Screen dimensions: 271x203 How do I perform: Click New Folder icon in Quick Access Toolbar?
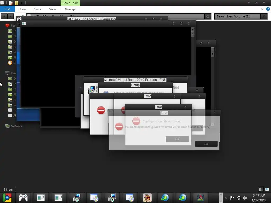click(x=16, y=3)
